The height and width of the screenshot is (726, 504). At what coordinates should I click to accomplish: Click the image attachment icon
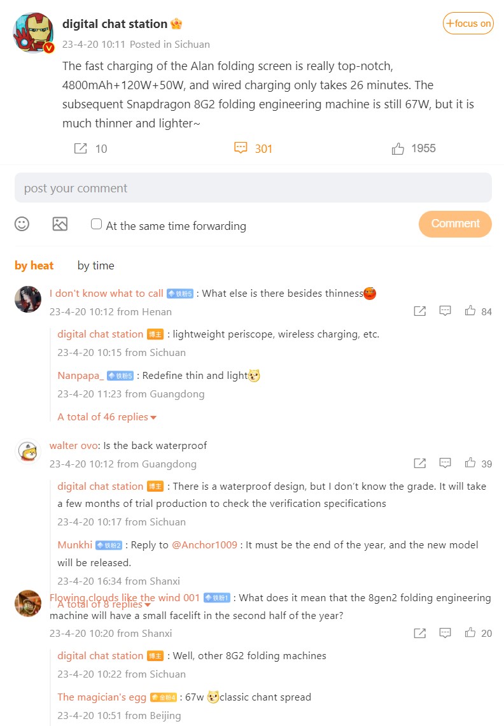[60, 224]
